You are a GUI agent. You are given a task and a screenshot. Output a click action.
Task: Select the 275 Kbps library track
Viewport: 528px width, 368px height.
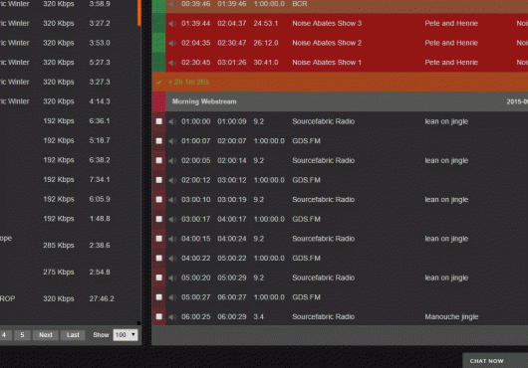(70, 272)
